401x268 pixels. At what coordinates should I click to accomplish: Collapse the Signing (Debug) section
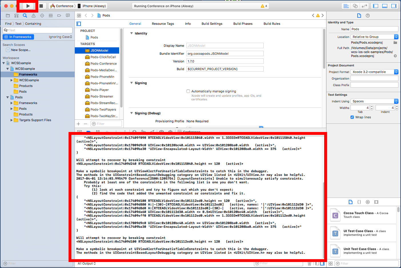point(131,113)
